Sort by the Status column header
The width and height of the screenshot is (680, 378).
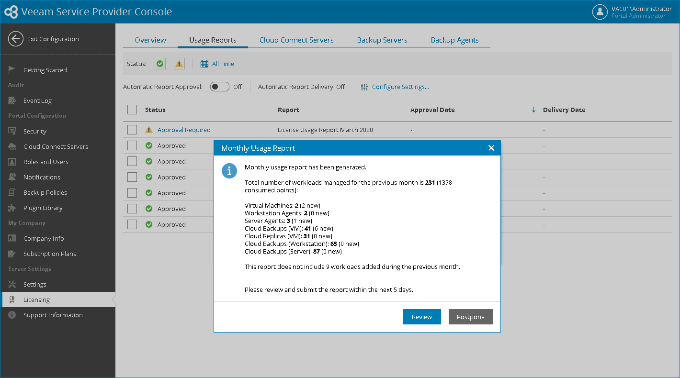click(155, 110)
